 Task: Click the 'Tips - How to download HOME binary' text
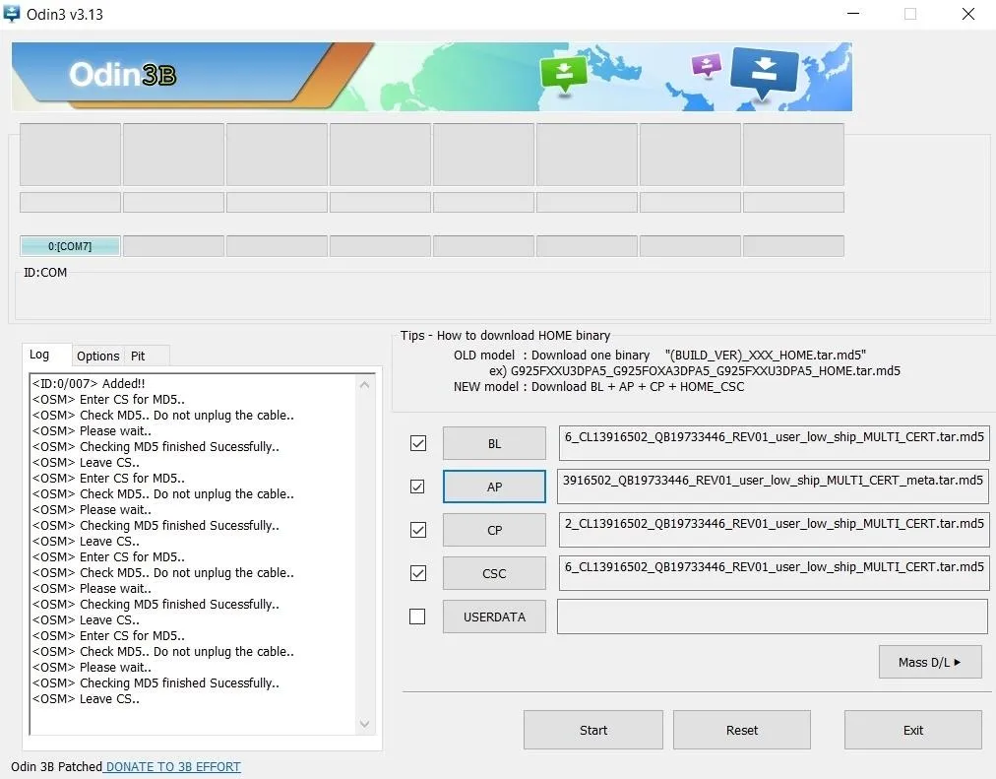(x=505, y=335)
